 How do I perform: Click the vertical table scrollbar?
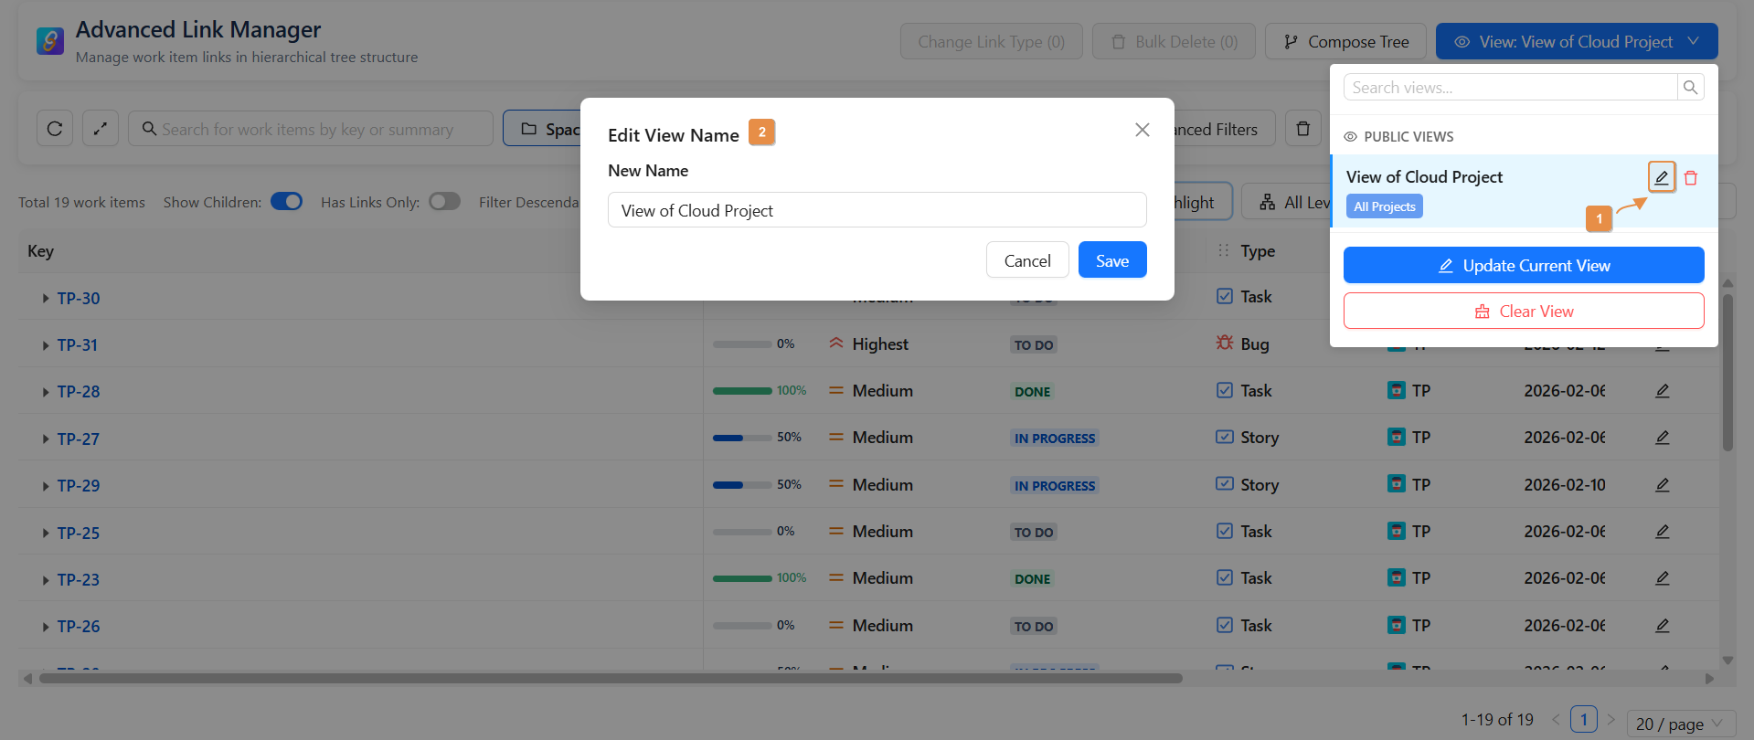1727,372
